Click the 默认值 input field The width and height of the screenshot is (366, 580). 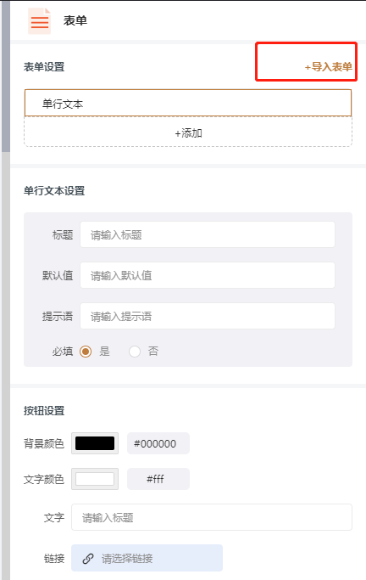(208, 275)
